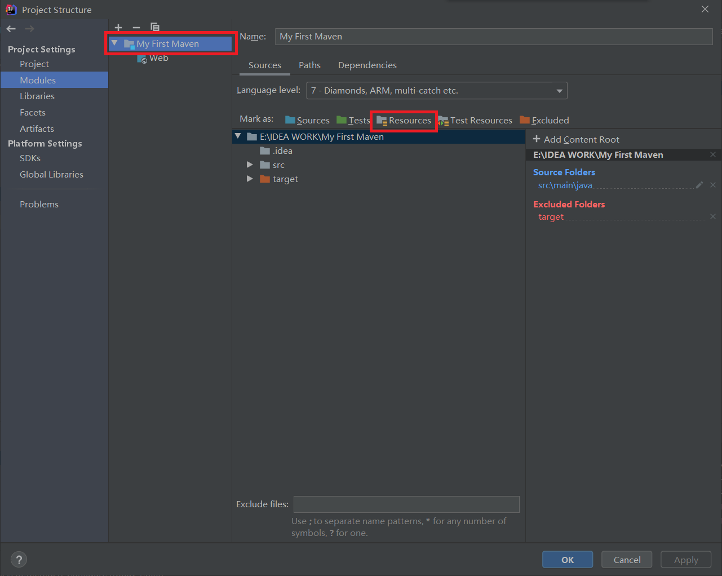
Task: Select the E:\IDEA WORK\My First Maven root row
Action: click(x=379, y=136)
